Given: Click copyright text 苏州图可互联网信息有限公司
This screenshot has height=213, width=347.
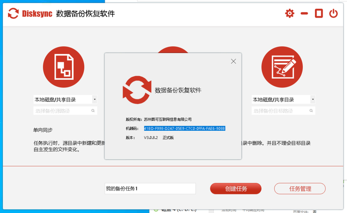Looking at the screenshot, I should coord(168,119).
